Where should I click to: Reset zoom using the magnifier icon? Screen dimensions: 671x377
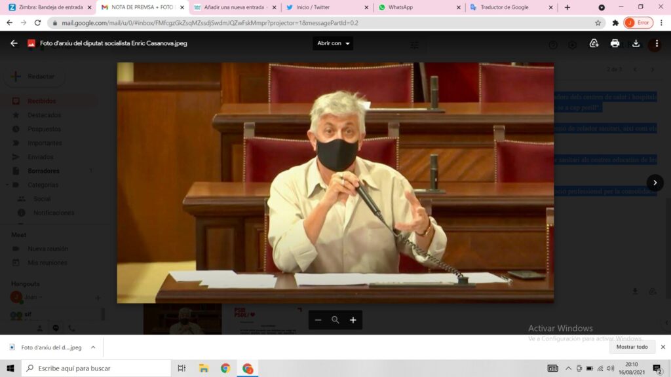point(335,320)
